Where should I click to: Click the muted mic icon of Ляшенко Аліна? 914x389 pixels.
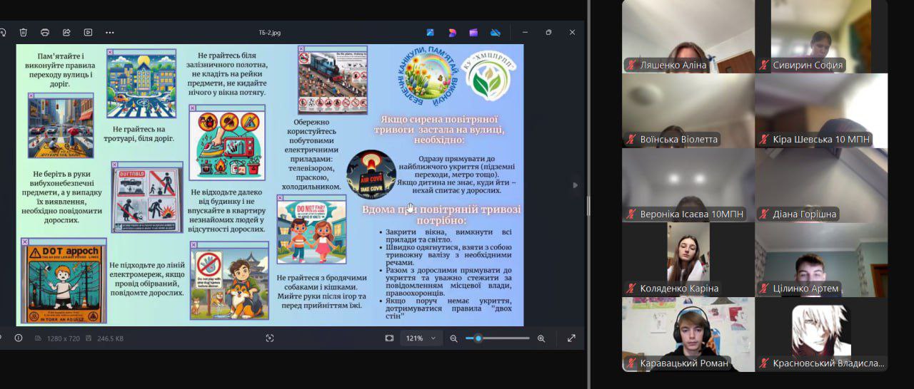pyautogui.click(x=631, y=66)
